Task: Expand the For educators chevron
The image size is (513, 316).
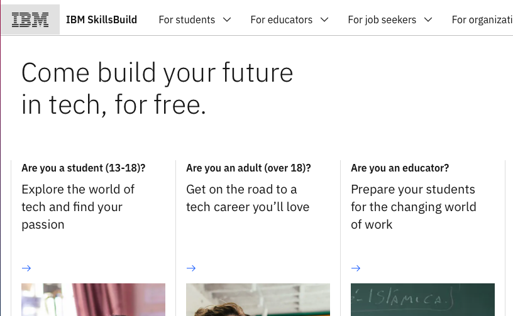Action: [324, 20]
